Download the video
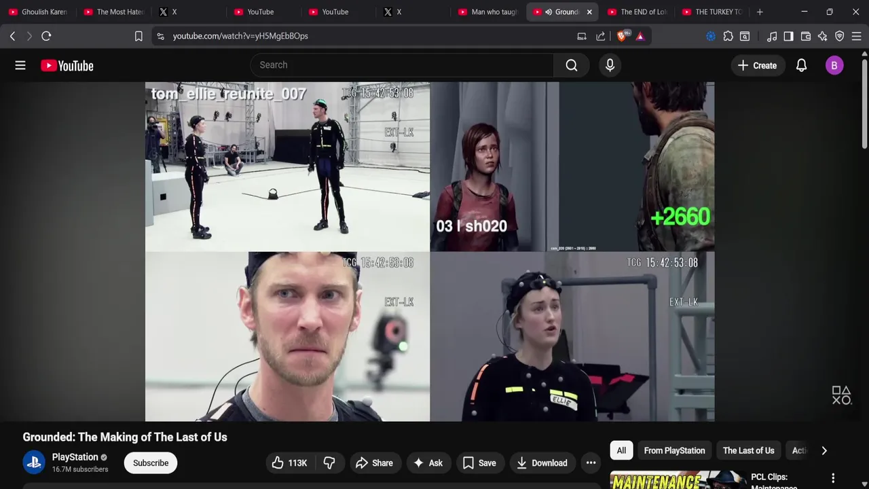 (542, 463)
